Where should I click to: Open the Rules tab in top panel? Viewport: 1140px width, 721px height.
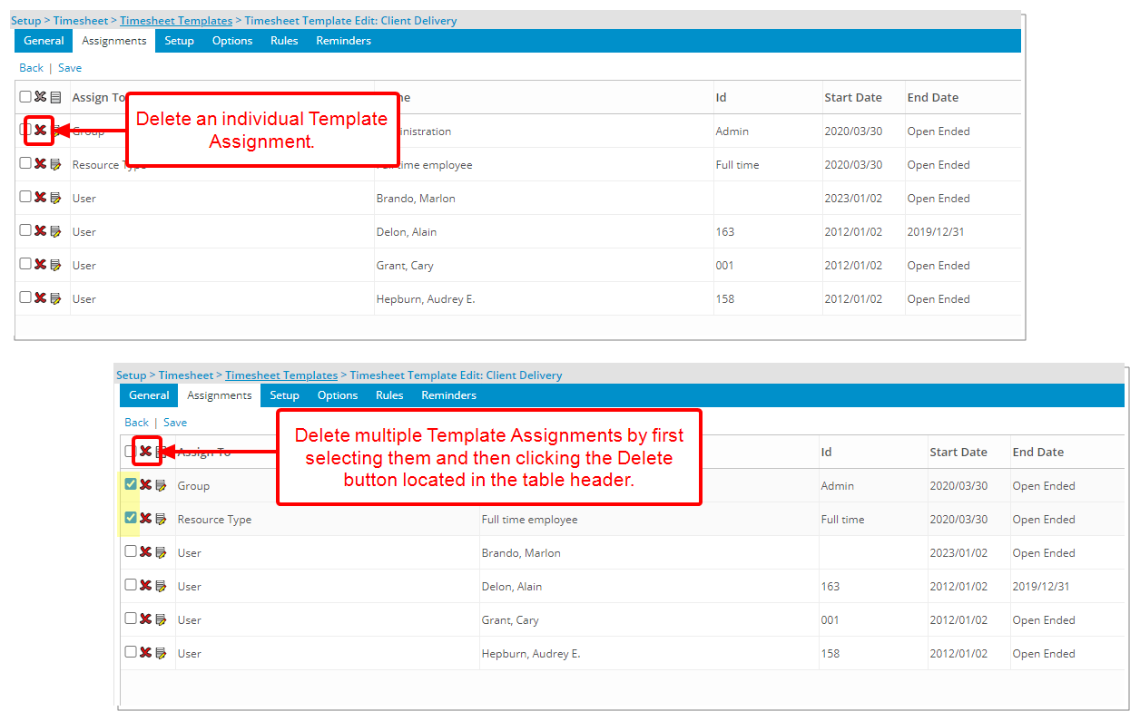(x=284, y=41)
